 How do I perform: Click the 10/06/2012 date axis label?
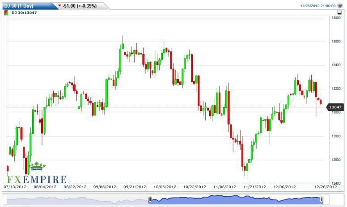click(165, 187)
